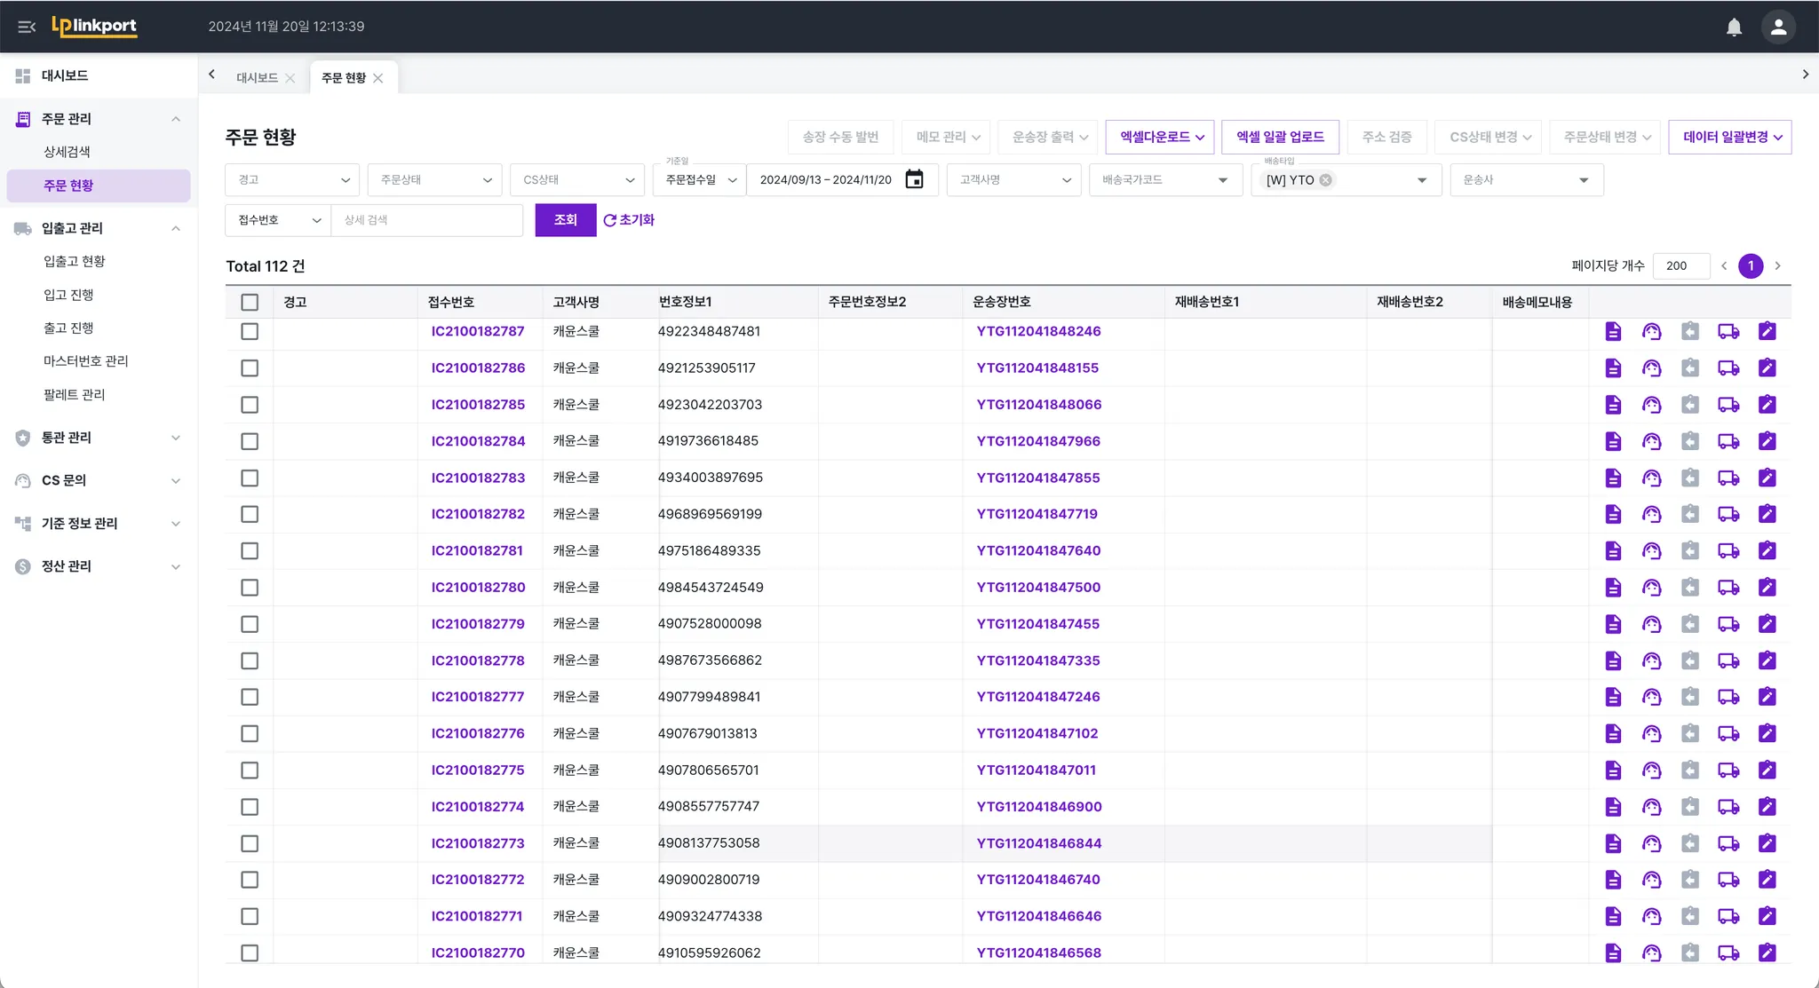Click the 상세 검색 input field

(426, 219)
